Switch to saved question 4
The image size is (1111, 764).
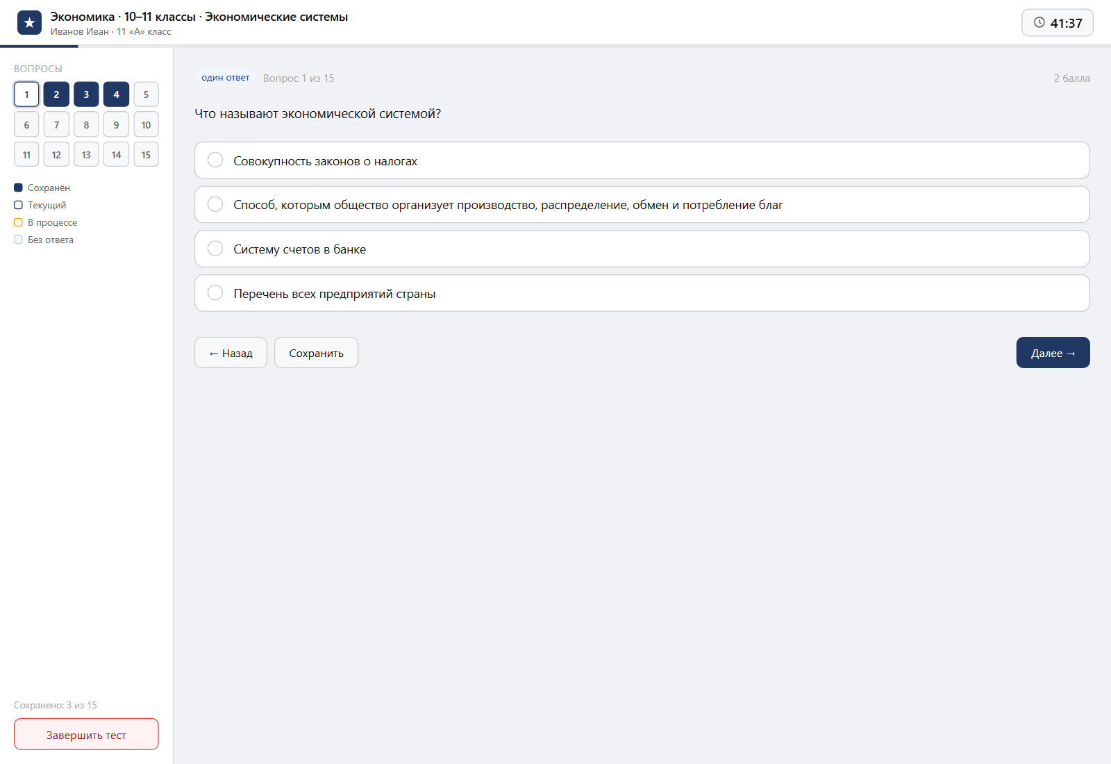click(x=116, y=94)
